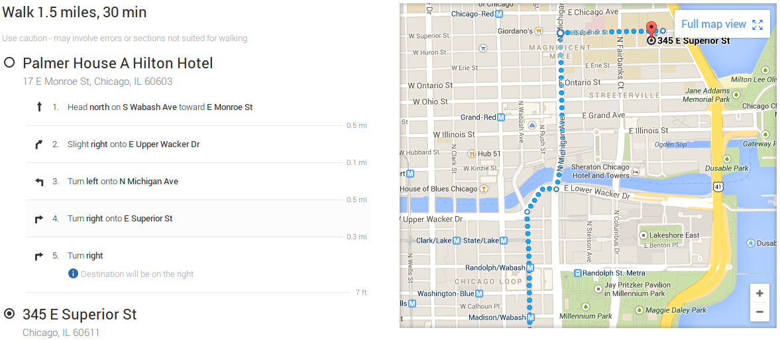Viewport: 780px width, 340px height.
Task: Click the 345 E Superior St destination heading
Action: point(80,314)
